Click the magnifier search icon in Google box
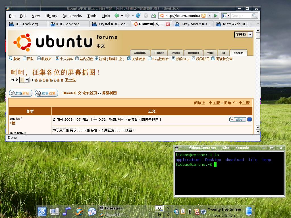Image resolution: width=291 pixels, height=218 pixels. (x=254, y=16)
